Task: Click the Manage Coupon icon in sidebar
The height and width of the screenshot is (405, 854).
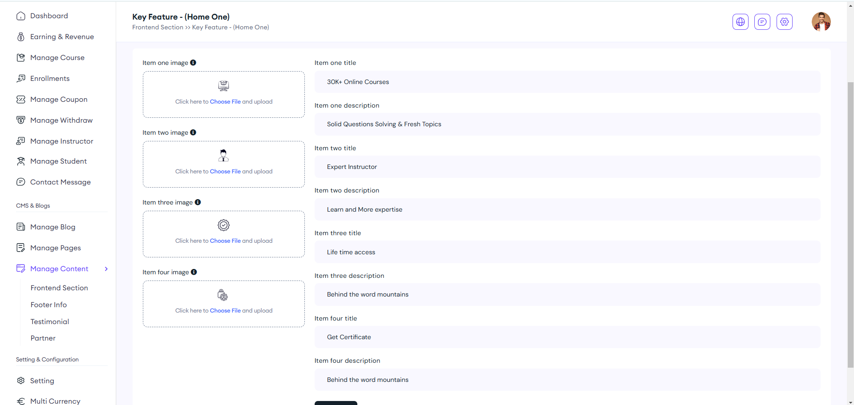Action: 21,100
